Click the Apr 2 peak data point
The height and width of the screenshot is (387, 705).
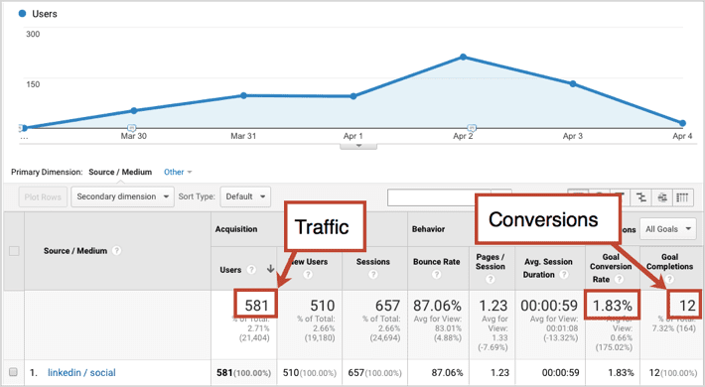click(463, 58)
